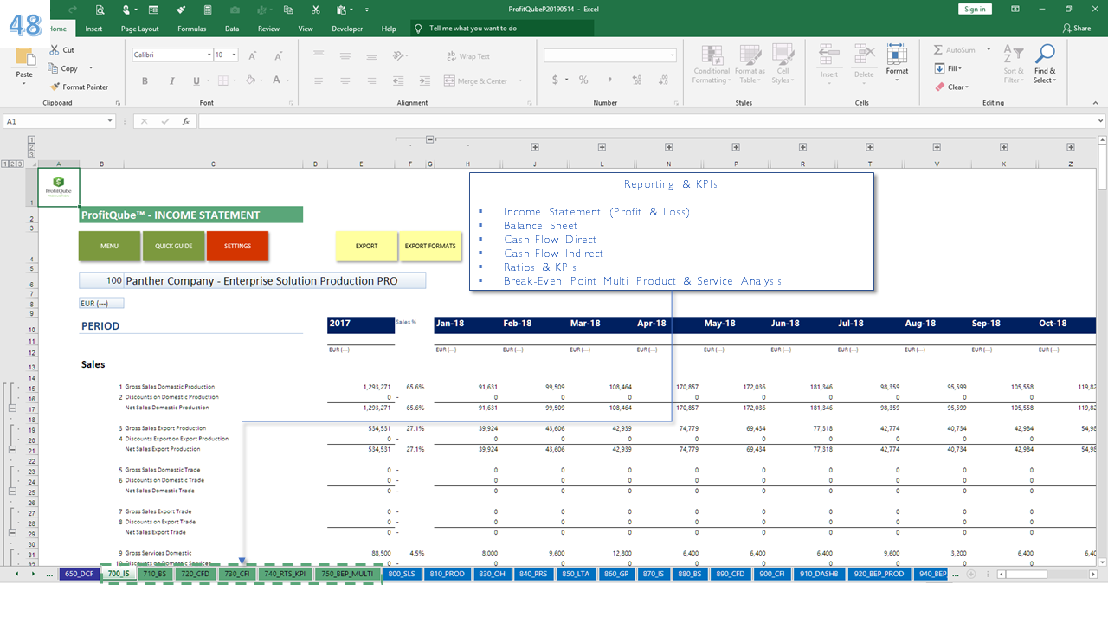Click the EXPORT FORMATS button
Viewport: 1108px width, 623px height.
point(430,246)
